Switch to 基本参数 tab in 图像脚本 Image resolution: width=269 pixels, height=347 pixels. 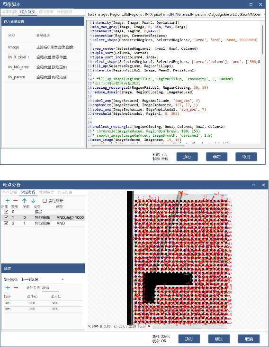tap(9, 12)
